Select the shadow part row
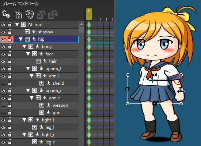This screenshot has width=201, height=146. [x=39, y=32]
